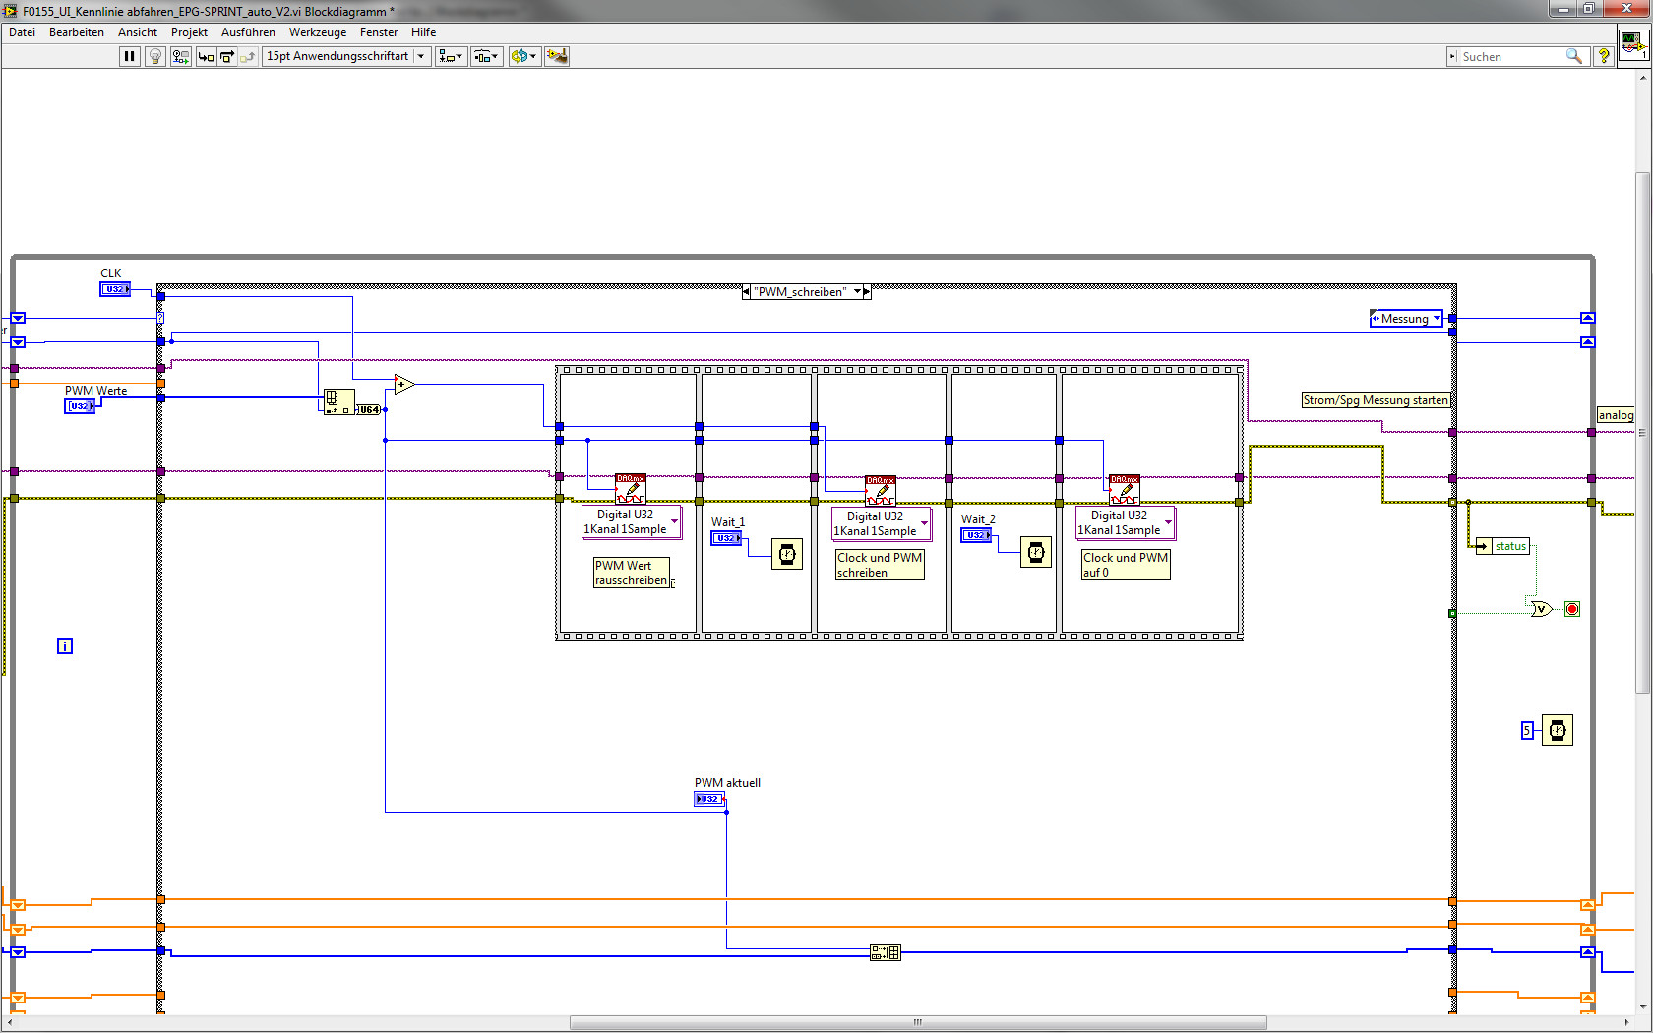The image size is (1653, 1033).
Task: Click the Step Into icon
Action: tap(206, 56)
